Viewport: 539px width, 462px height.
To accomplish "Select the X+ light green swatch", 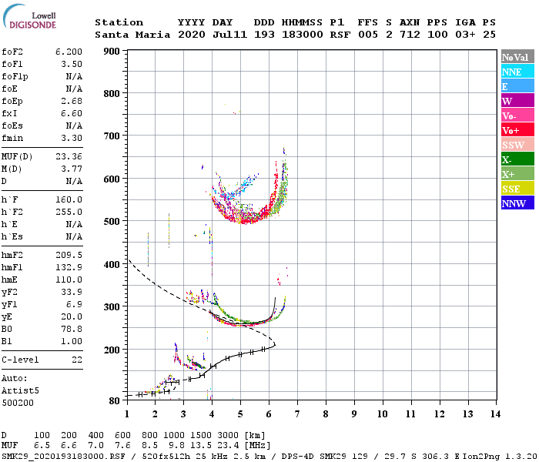I will 517,173.
